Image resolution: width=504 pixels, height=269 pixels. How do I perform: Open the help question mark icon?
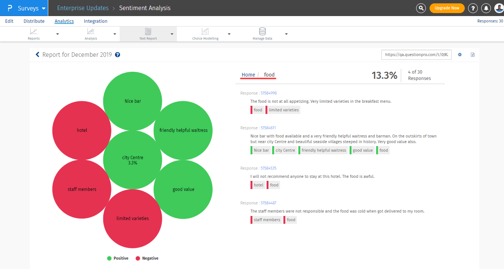click(x=473, y=8)
